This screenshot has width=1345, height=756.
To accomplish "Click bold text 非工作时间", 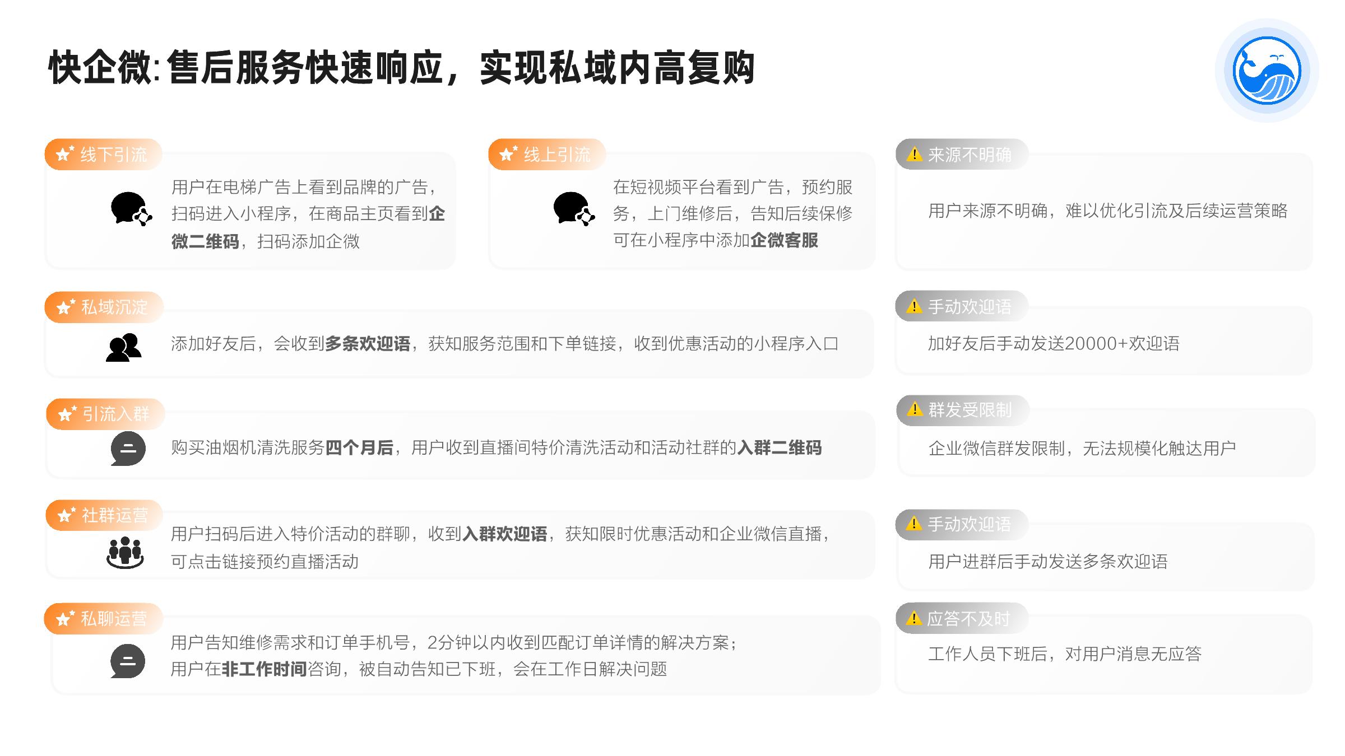I will [264, 669].
